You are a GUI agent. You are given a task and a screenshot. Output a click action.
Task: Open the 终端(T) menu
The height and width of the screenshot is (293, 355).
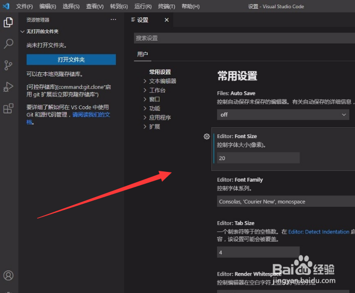click(x=167, y=6)
